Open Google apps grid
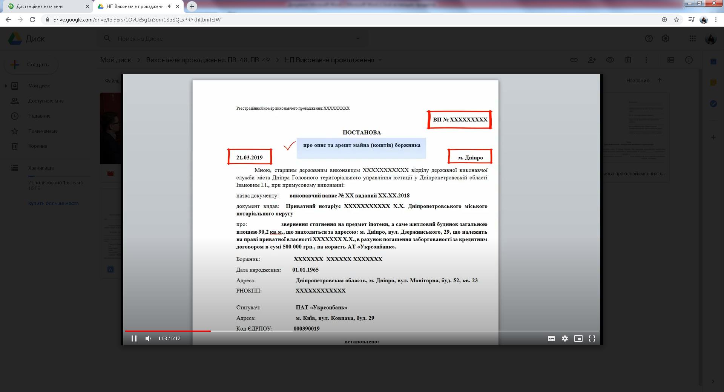 (692, 38)
